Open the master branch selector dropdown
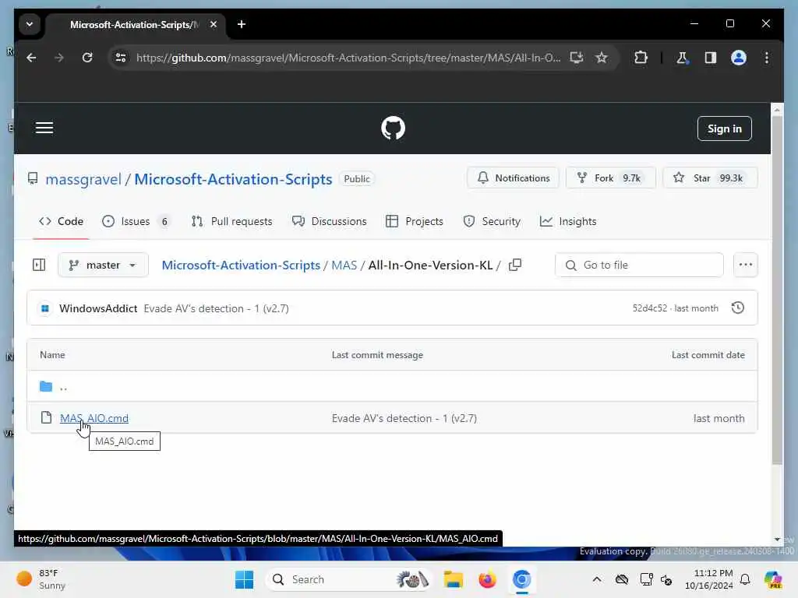The height and width of the screenshot is (598, 798). (104, 265)
